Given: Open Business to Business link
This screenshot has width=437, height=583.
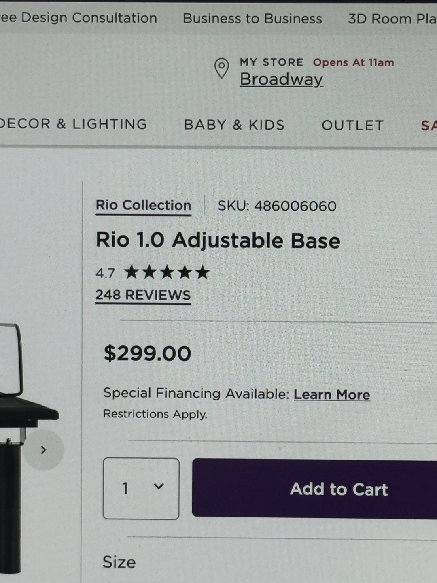Looking at the screenshot, I should (x=252, y=19).
